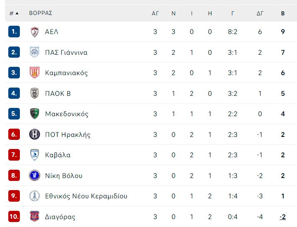Screen dimensions: 297x227
Task: Open the Μακεδονικός team page link
Action: point(67,114)
